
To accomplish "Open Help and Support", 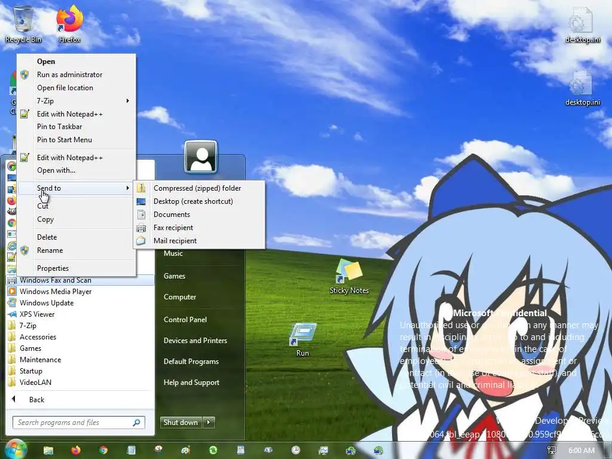I will [x=191, y=382].
